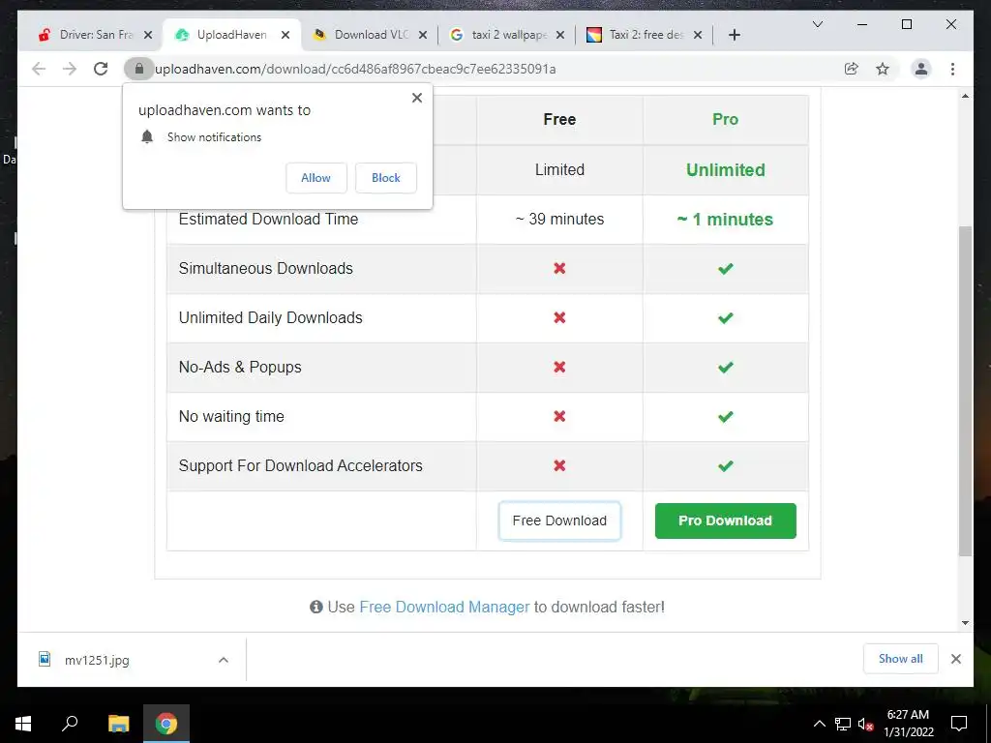Close the downloads bar
Image resolution: width=991 pixels, height=743 pixels.
(955, 659)
